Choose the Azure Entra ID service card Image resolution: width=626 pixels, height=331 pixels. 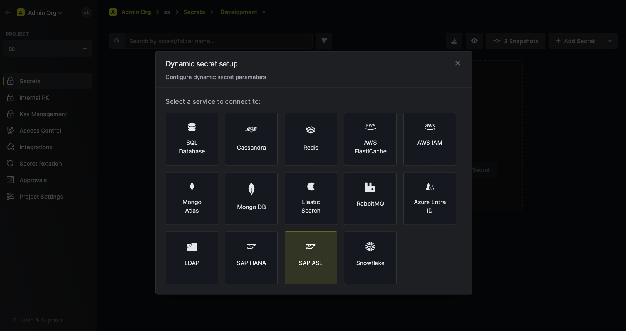tap(430, 198)
